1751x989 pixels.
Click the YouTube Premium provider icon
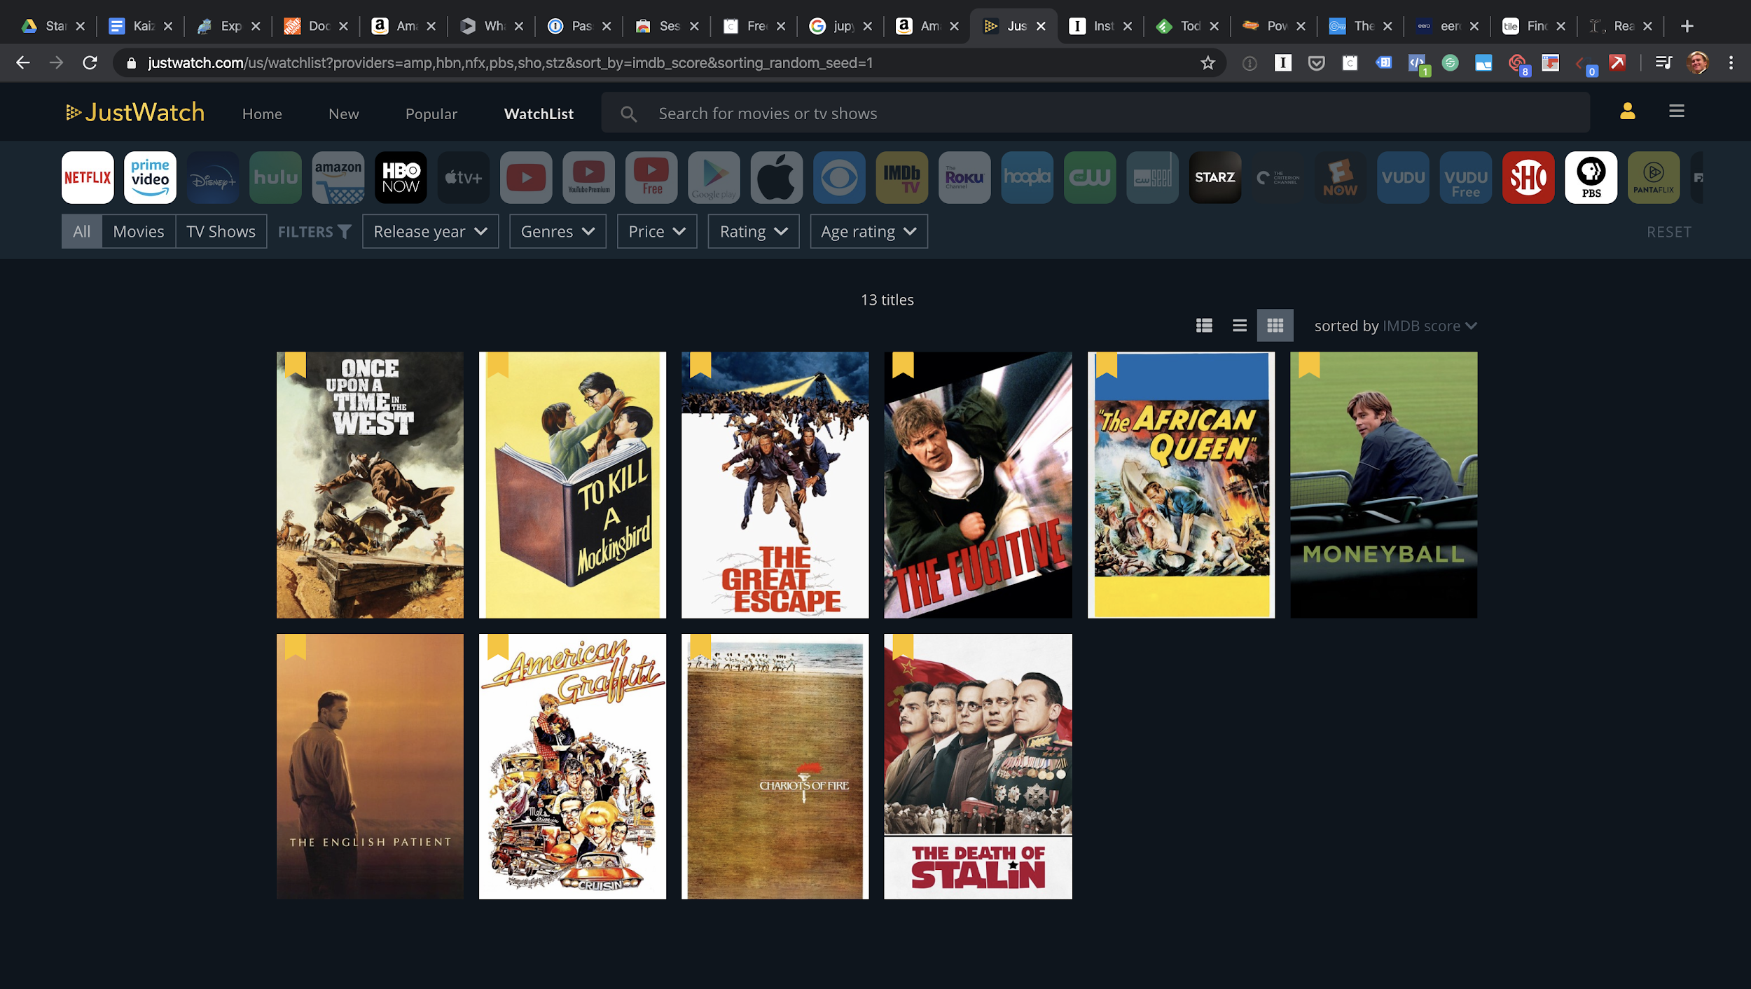588,177
